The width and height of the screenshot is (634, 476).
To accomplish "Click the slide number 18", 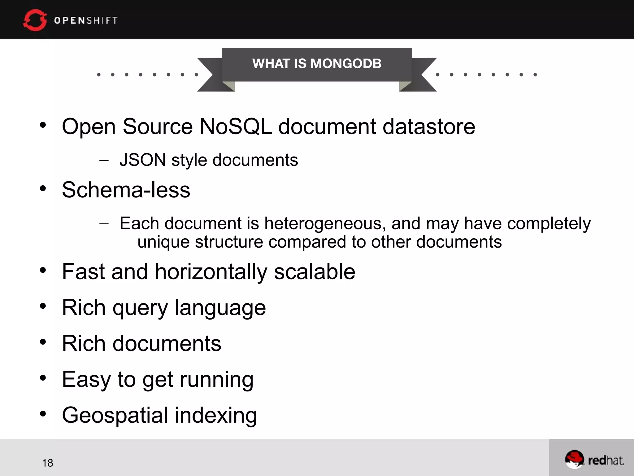I will point(48,463).
